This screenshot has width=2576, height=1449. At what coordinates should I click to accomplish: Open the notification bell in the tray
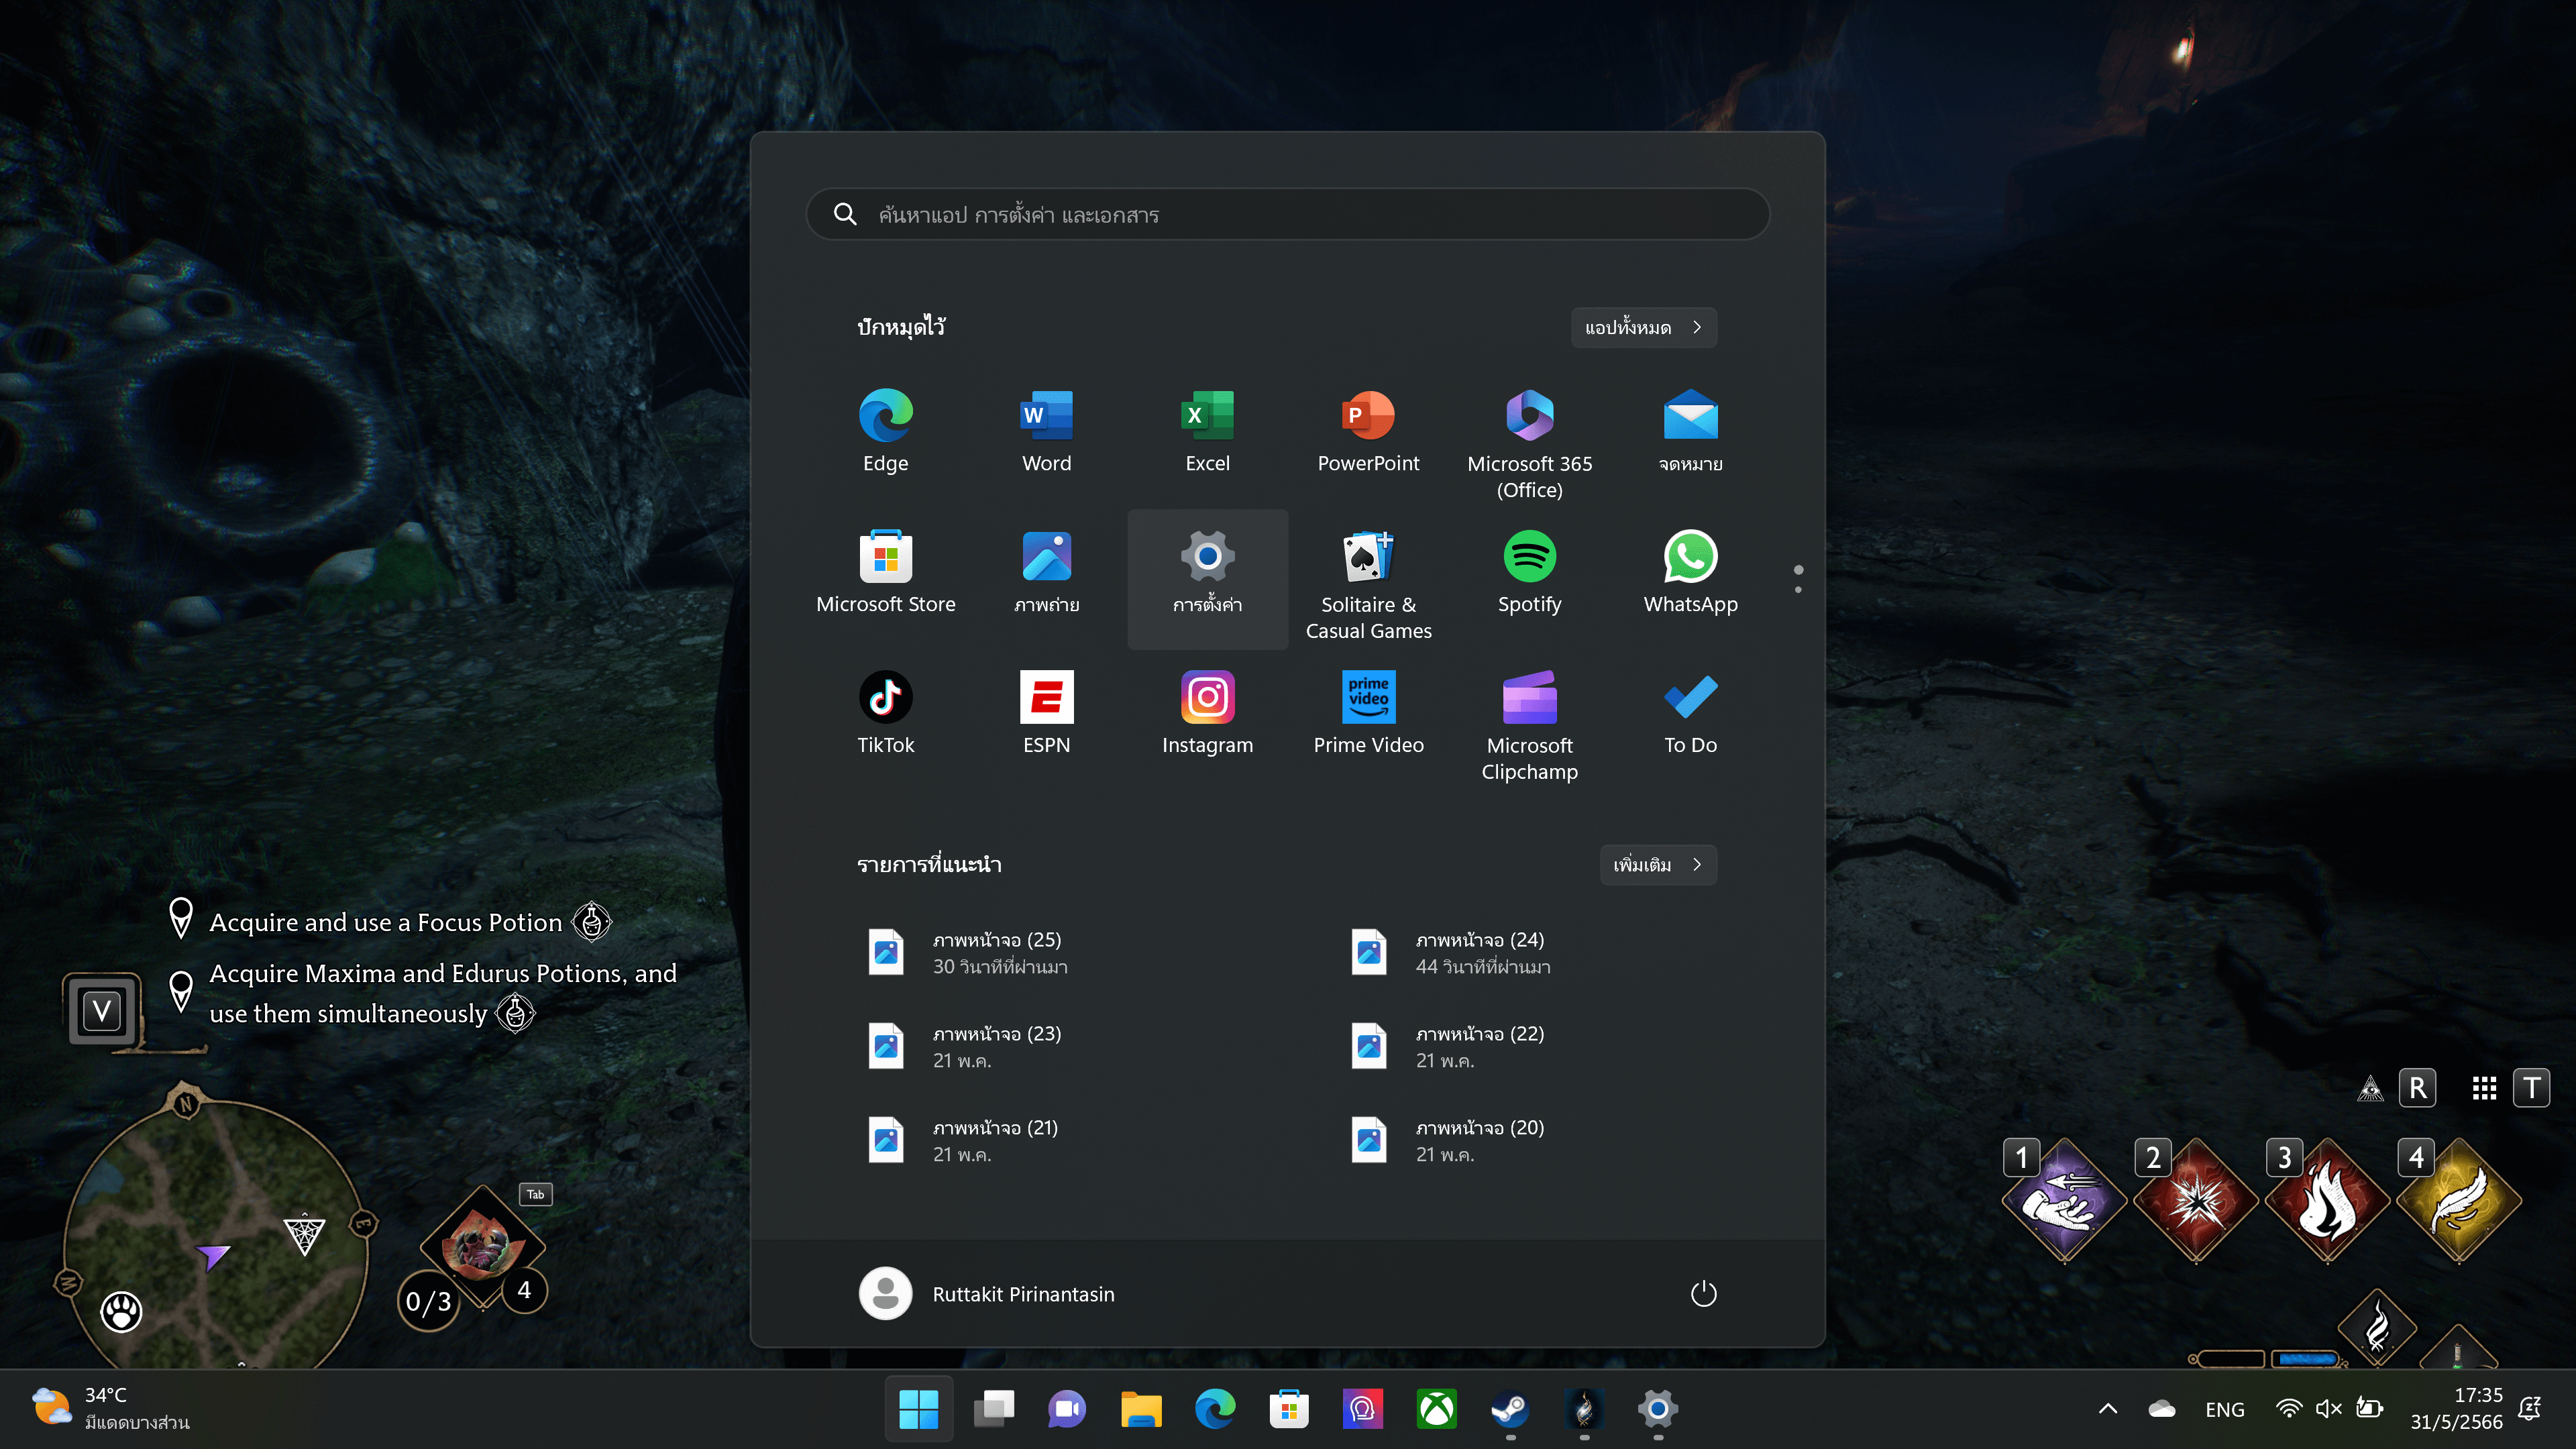2530,1409
